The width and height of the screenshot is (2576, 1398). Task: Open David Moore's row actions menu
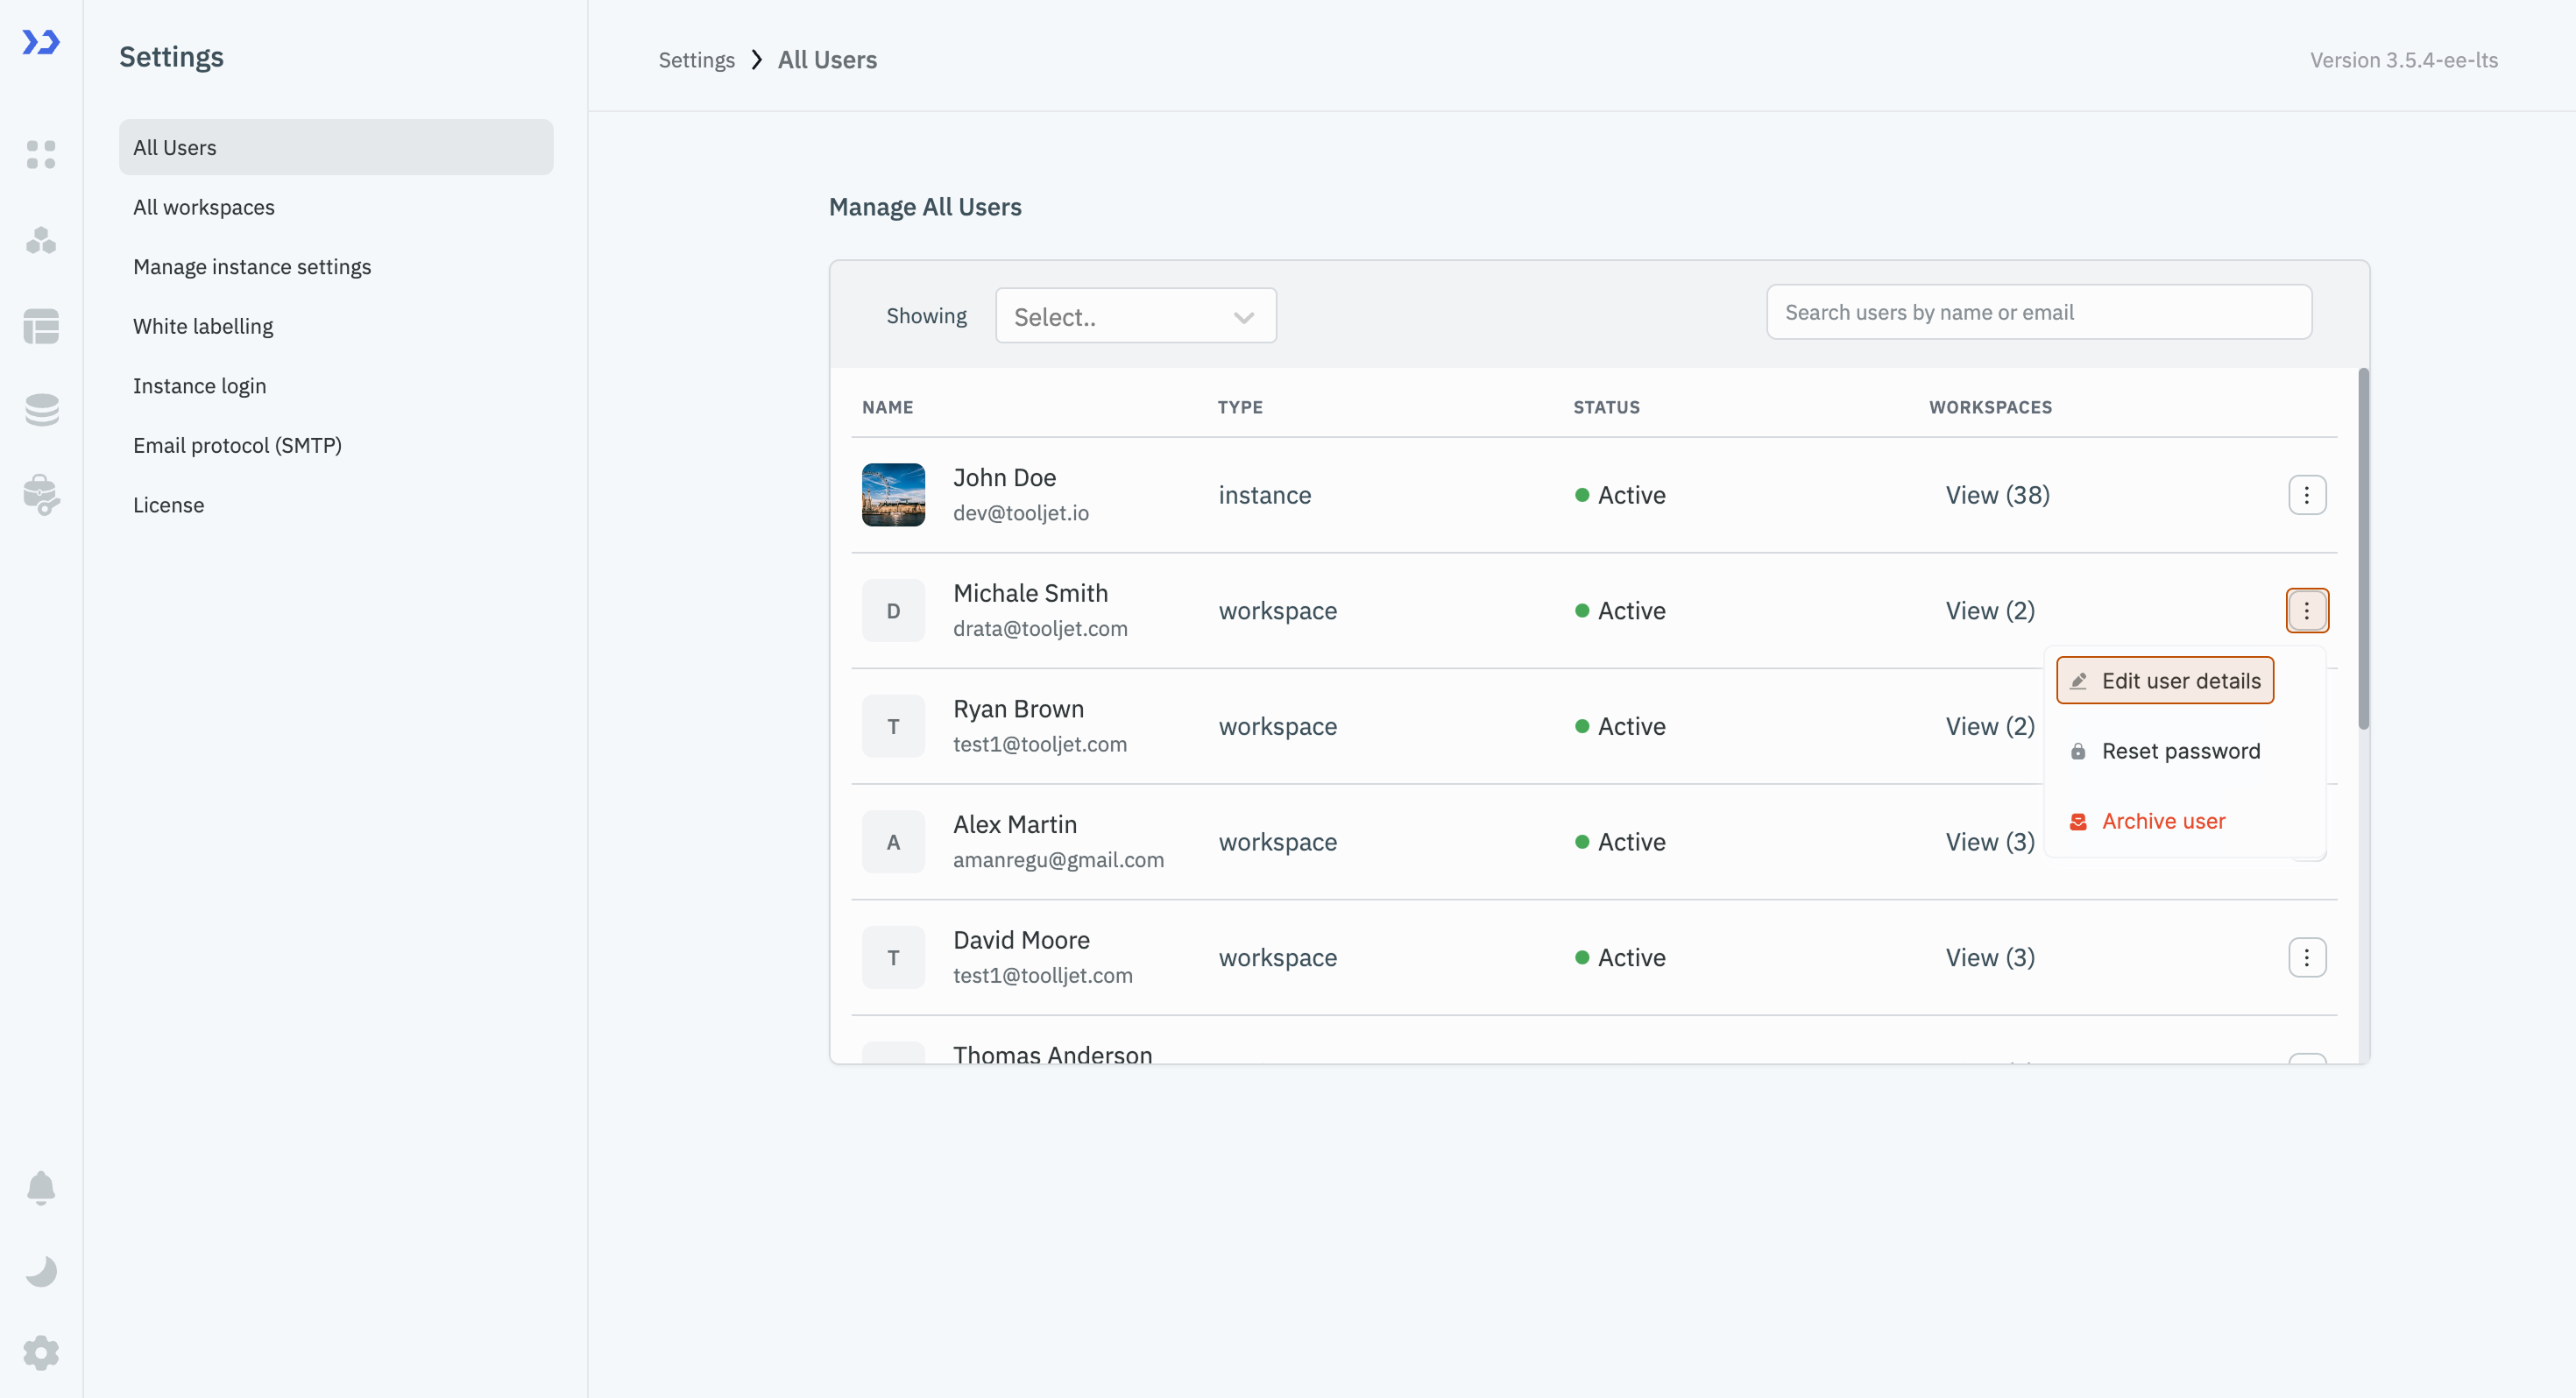coord(2307,957)
